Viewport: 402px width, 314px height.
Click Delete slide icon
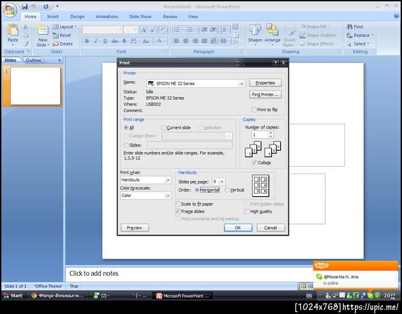(56, 44)
